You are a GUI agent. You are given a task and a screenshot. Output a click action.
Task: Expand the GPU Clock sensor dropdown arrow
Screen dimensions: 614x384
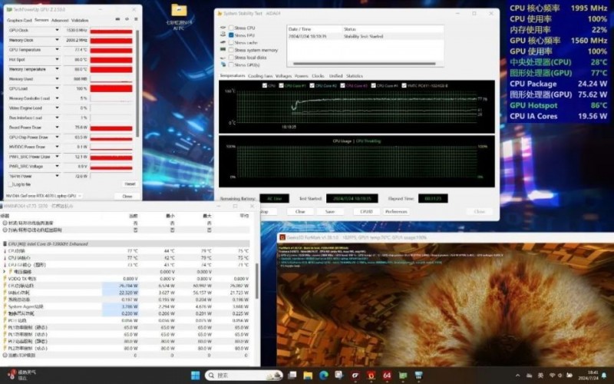[x=57, y=29]
